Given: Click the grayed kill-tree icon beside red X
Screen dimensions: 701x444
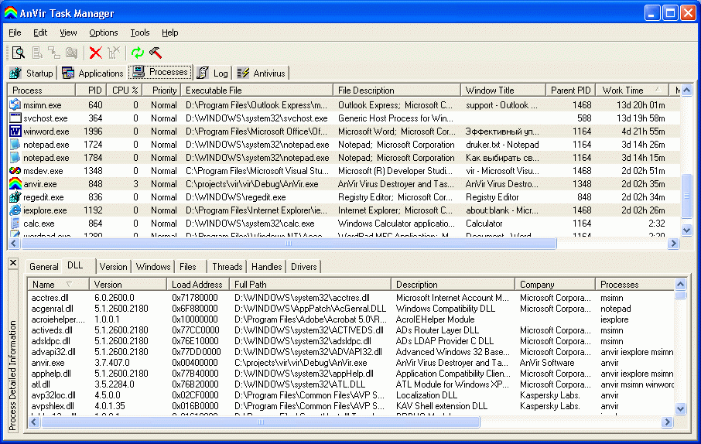Looking at the screenshot, I should tap(114, 53).
